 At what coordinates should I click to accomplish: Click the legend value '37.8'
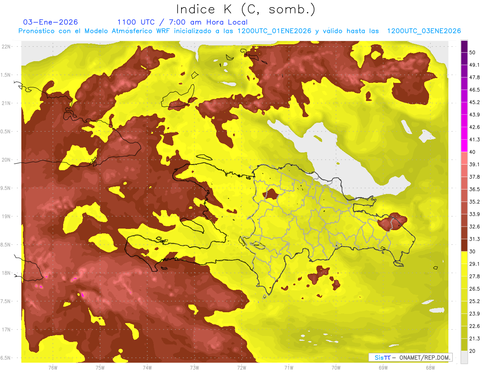[x=474, y=177]
